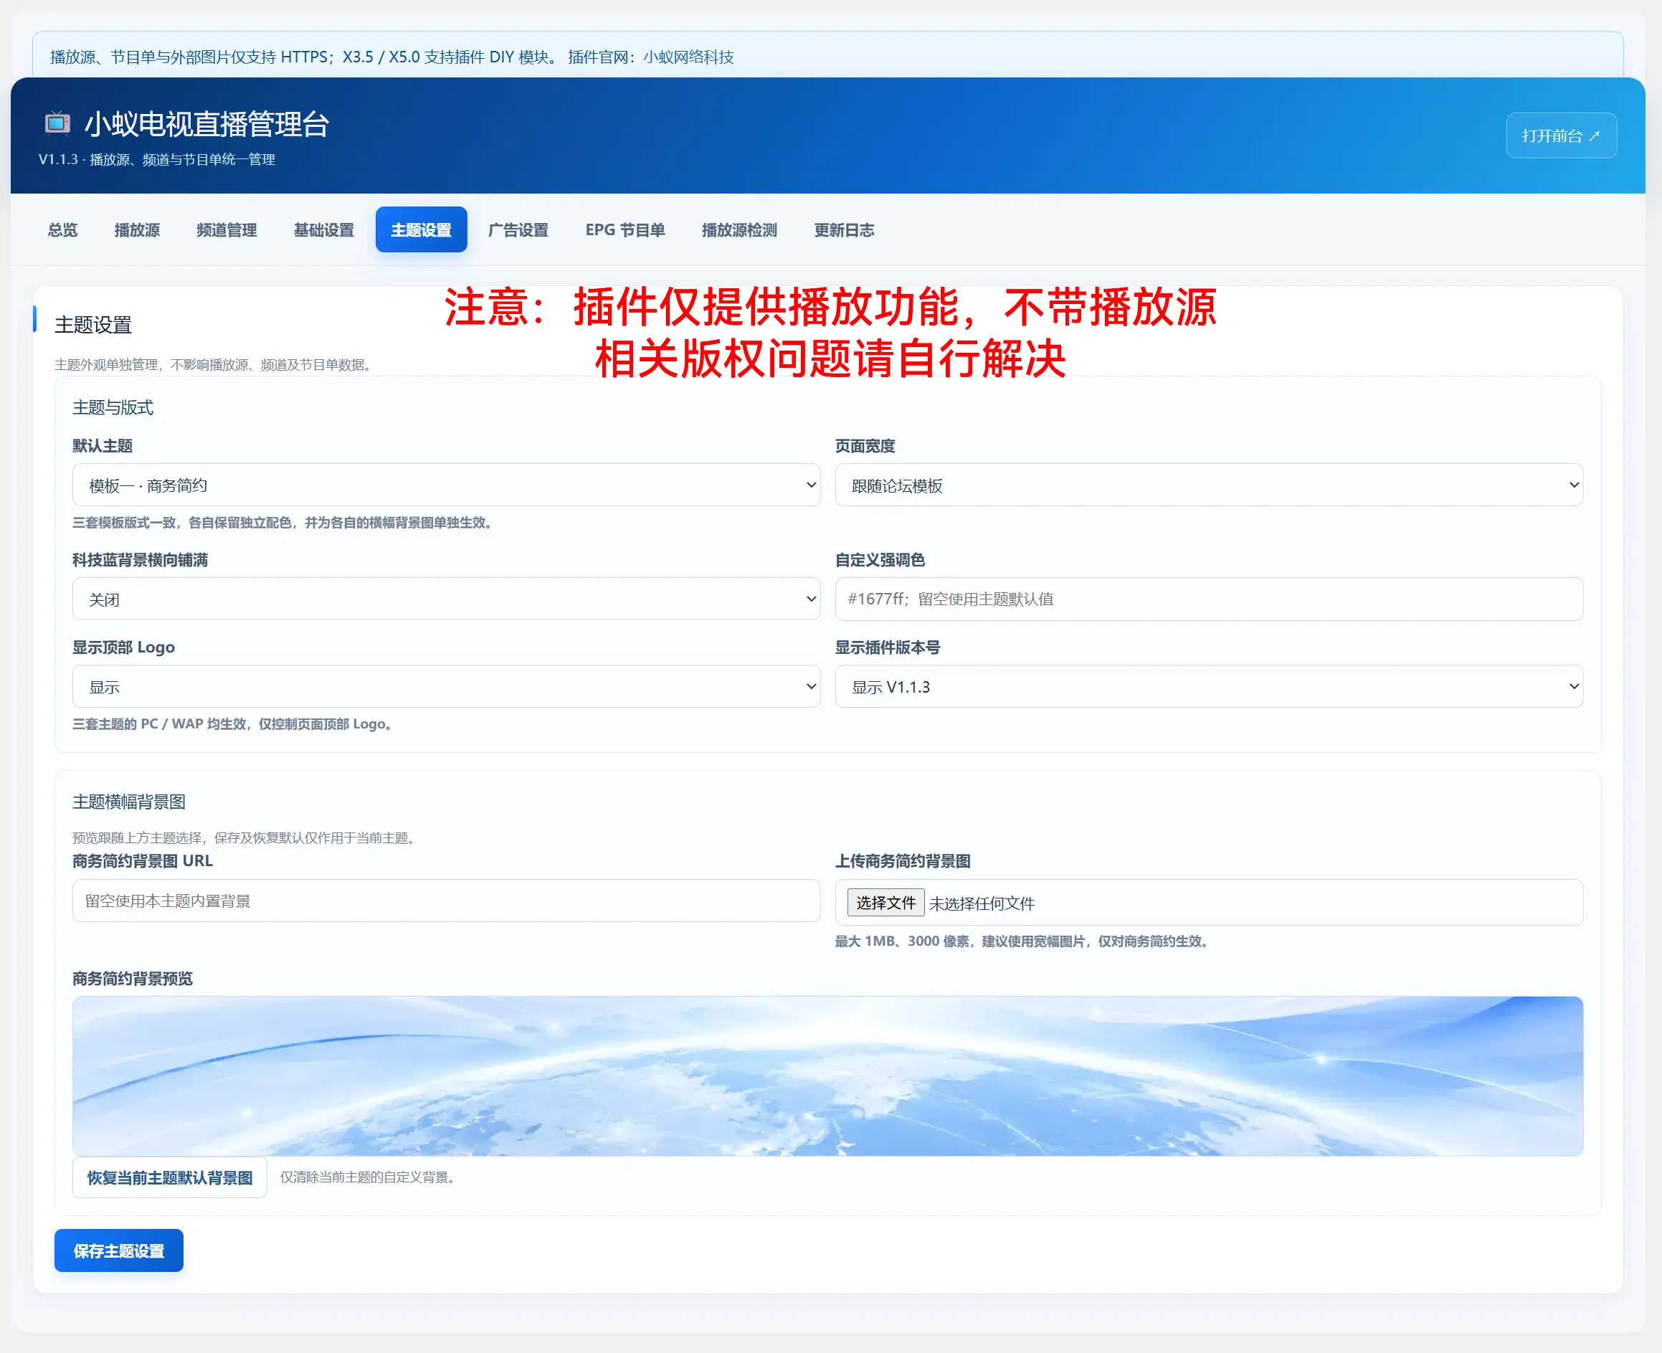Click the 最大 1MB、3000 像素 upload hint
This screenshot has width=1662, height=1353.
[1022, 941]
